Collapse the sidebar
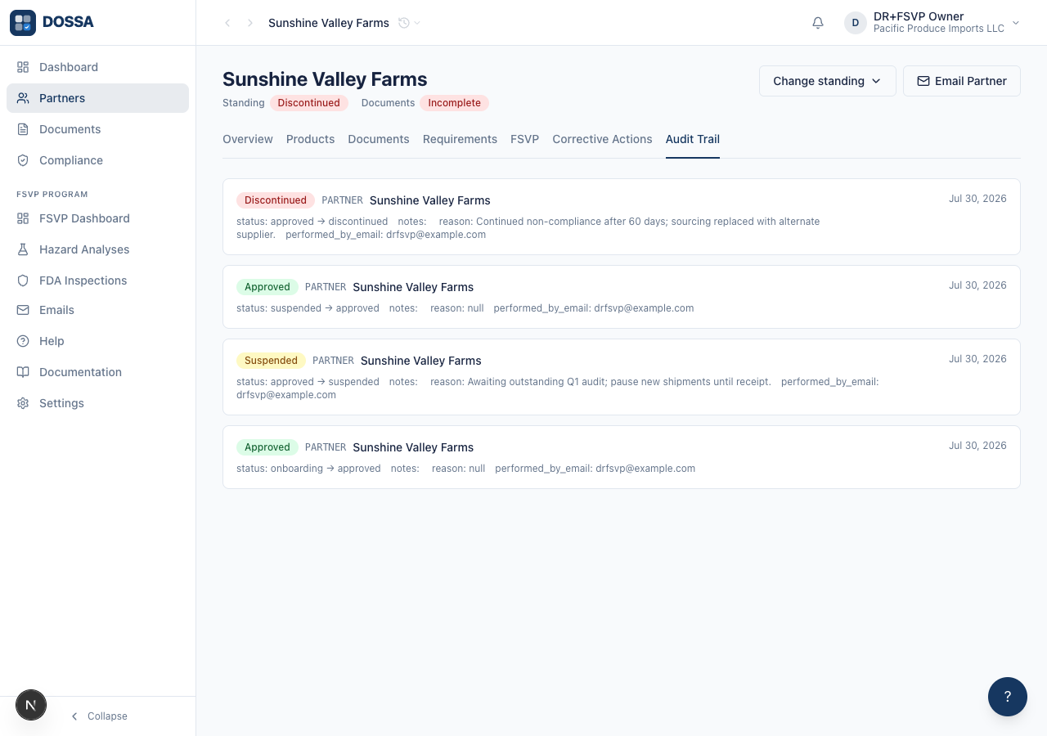The height and width of the screenshot is (736, 1047). 98,716
